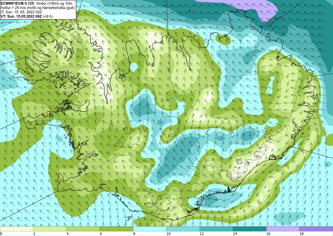This screenshot has height=236, width=333.
Task: Click the legend value "12"
Action: 201,234
